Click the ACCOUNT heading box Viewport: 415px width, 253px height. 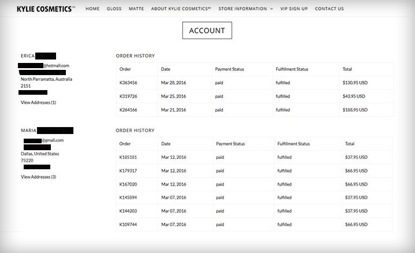click(207, 31)
